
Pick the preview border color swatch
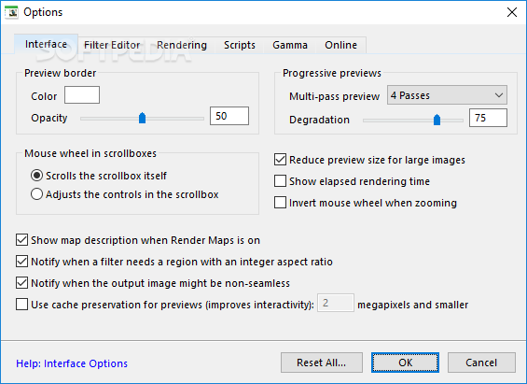click(x=82, y=95)
